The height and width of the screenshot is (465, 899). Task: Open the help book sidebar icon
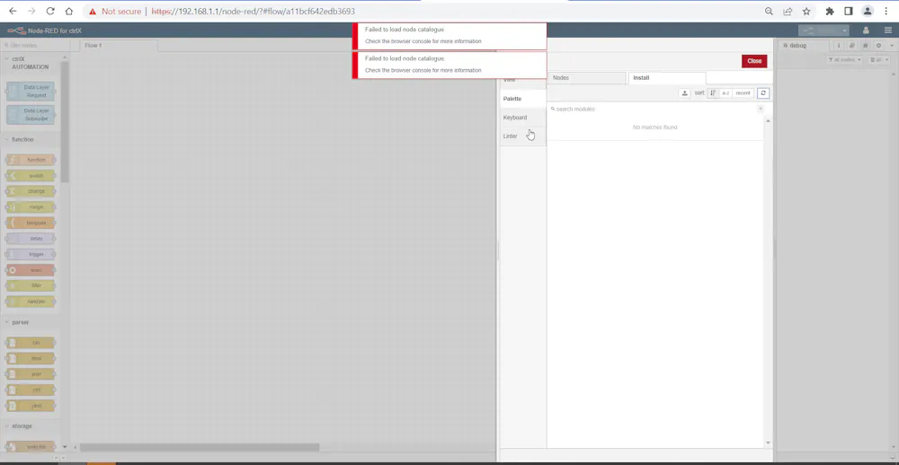pyautogui.click(x=852, y=45)
